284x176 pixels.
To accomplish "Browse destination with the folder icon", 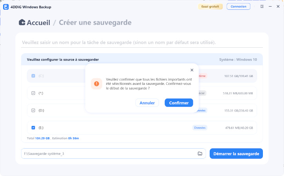I will (x=200, y=154).
